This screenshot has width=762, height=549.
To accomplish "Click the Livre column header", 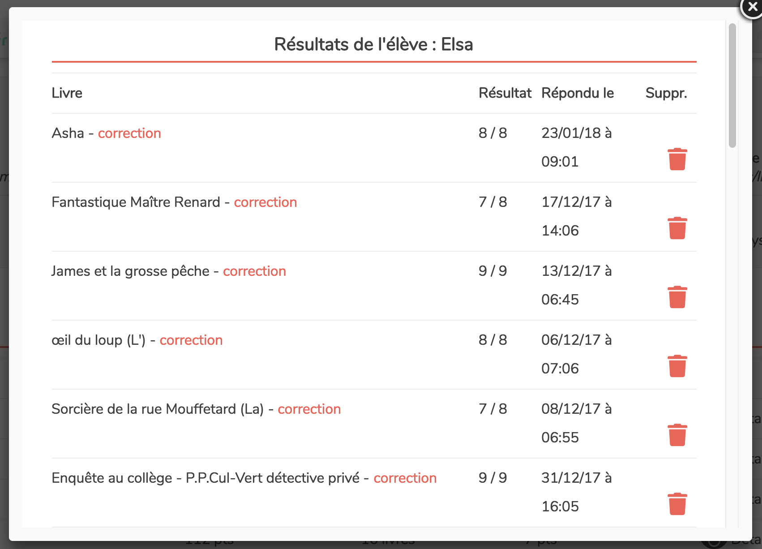I will coord(67,93).
